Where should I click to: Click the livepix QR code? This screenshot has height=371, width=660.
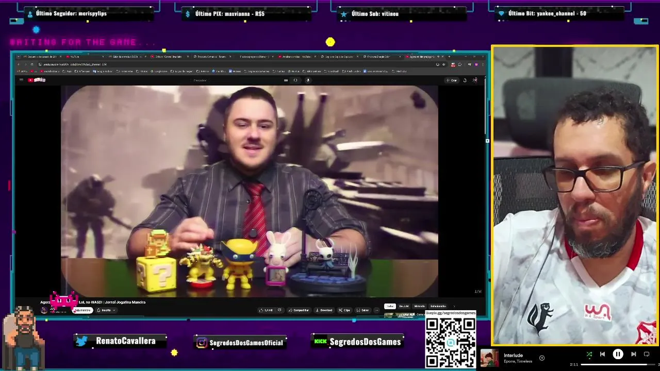coord(450,342)
